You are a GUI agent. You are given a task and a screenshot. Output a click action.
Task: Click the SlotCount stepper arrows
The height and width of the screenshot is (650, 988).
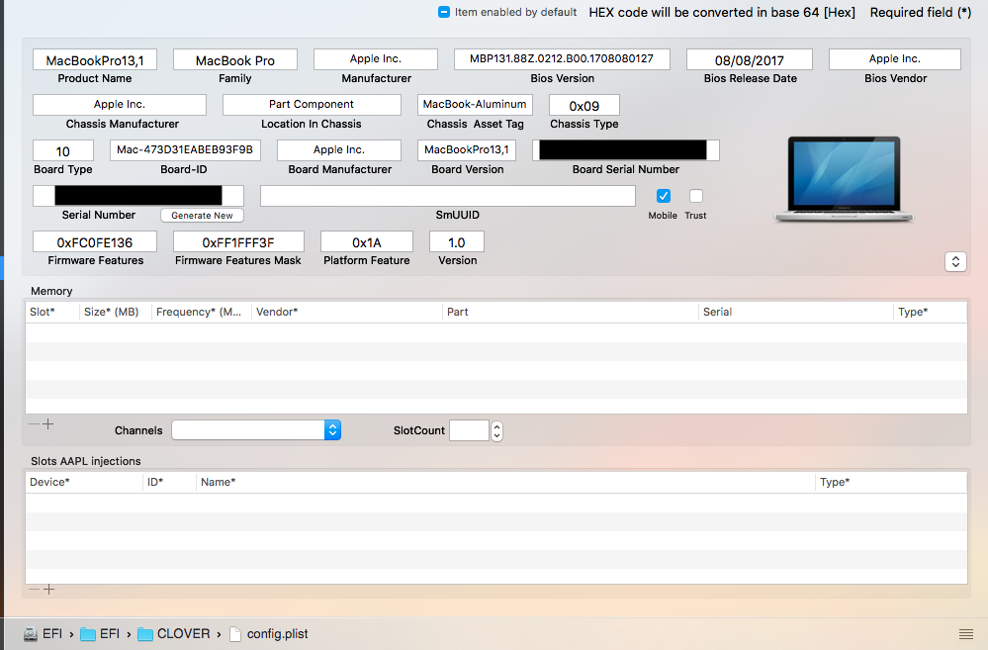point(496,430)
